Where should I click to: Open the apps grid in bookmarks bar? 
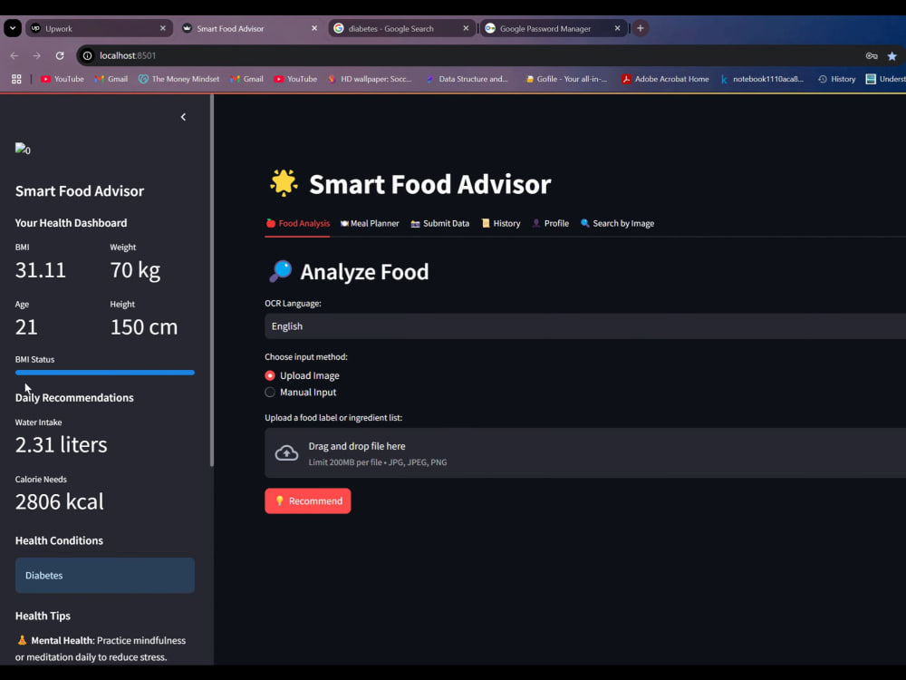[16, 79]
